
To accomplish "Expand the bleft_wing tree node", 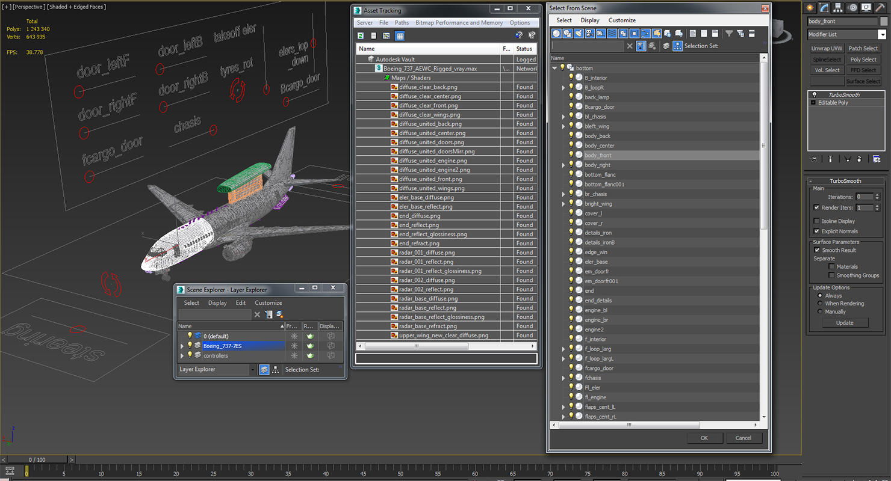I will point(563,126).
